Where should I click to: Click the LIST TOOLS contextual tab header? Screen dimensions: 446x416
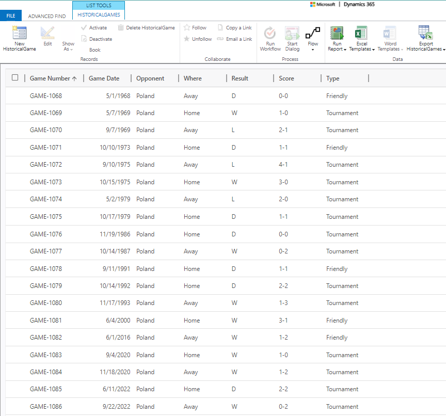[99, 5]
